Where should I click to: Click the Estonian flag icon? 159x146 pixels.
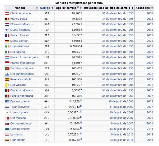[x=7, y=129]
